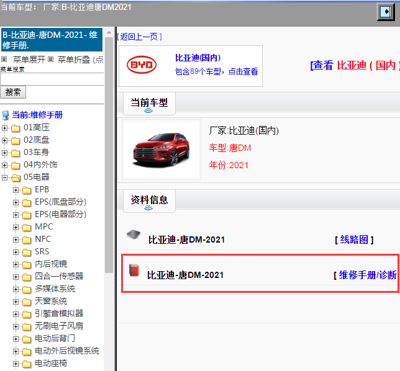The height and width of the screenshot is (371, 400).
Task: Click the 搜索 button
Action: [x=13, y=92]
